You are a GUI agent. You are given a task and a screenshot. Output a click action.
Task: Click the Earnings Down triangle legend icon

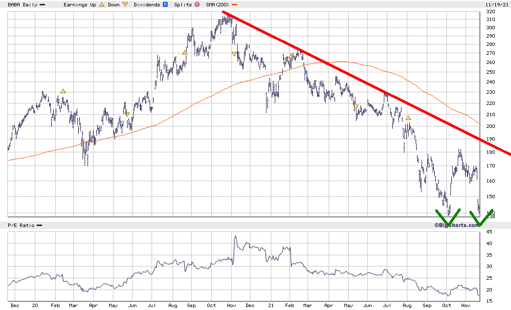point(125,4)
